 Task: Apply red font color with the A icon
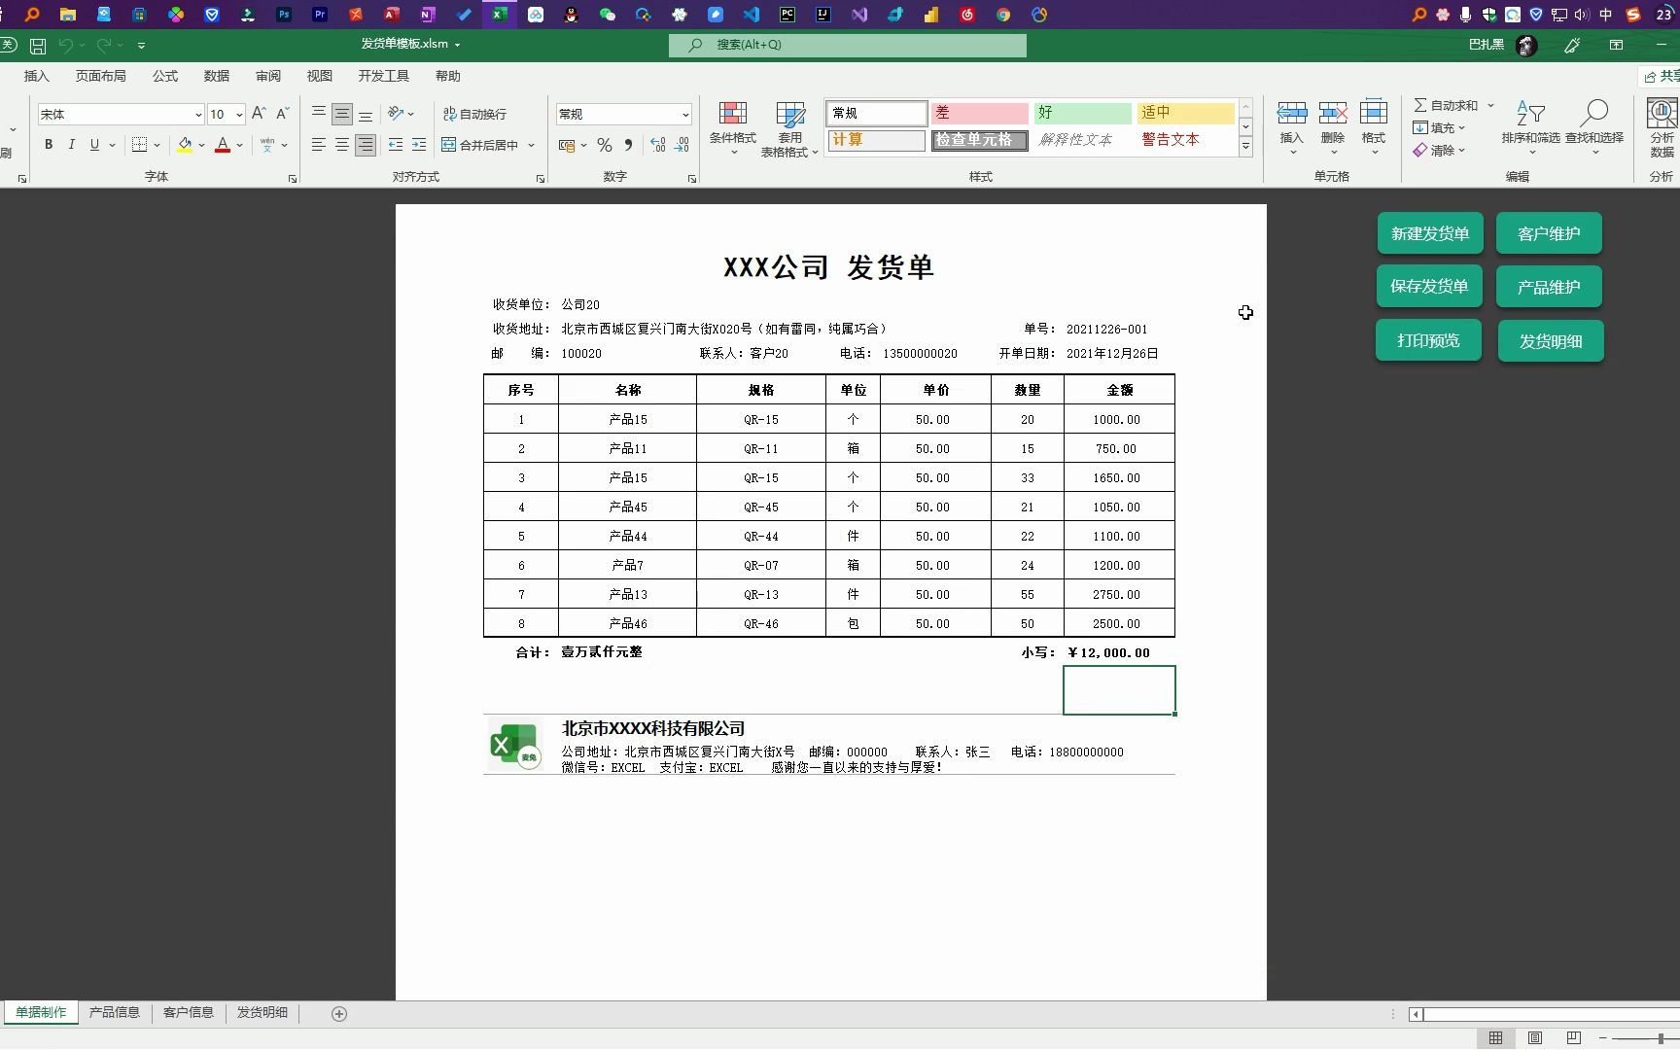pyautogui.click(x=223, y=145)
